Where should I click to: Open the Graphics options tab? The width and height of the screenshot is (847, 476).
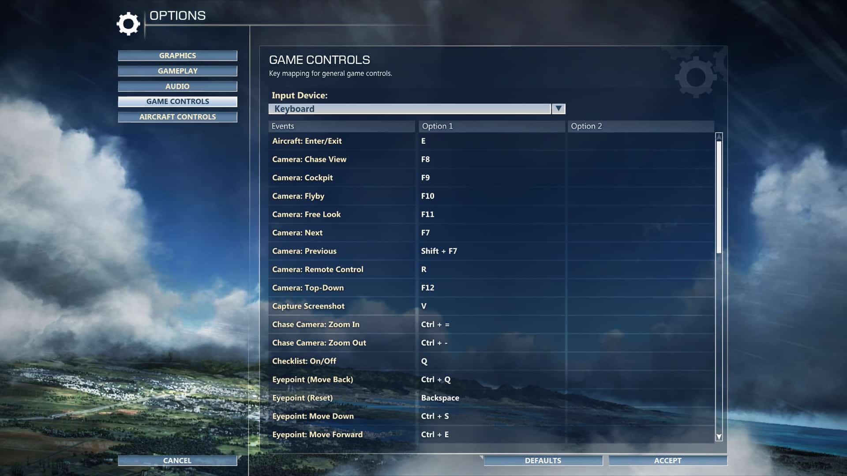click(177, 56)
